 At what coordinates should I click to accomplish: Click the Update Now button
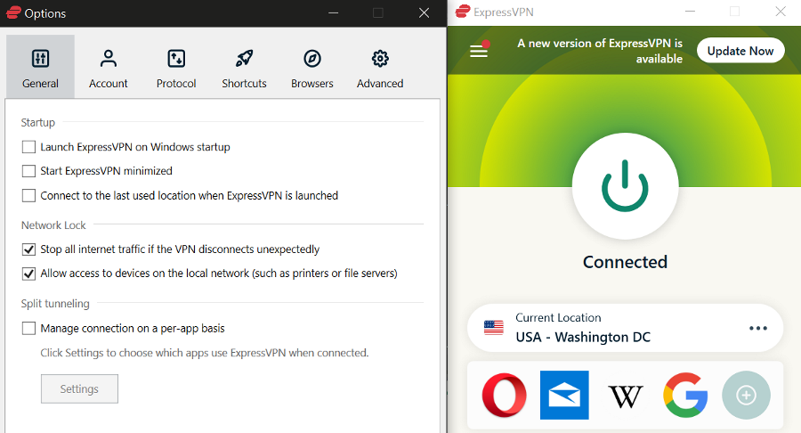pos(740,51)
